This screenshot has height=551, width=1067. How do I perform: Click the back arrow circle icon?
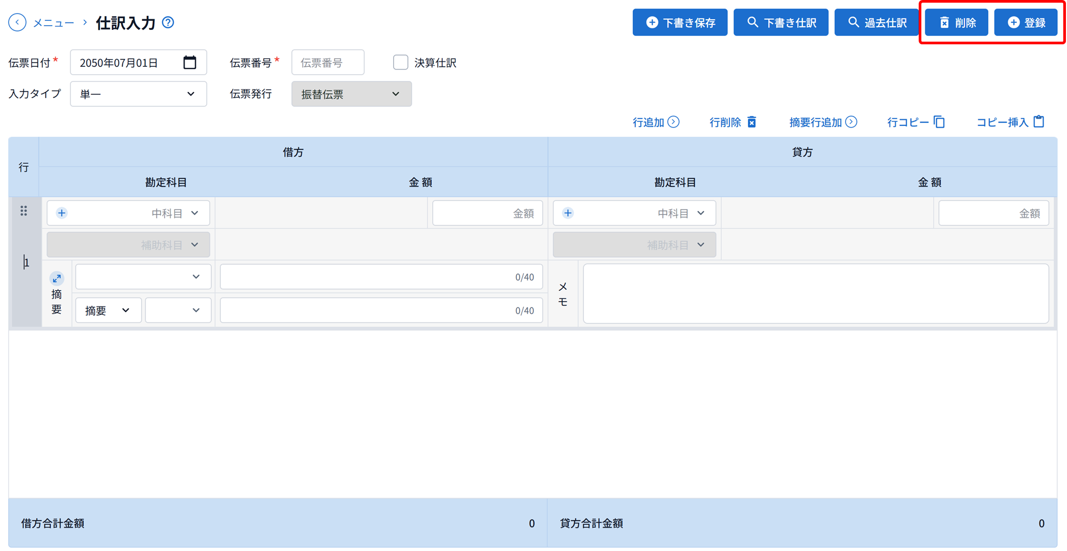[17, 22]
